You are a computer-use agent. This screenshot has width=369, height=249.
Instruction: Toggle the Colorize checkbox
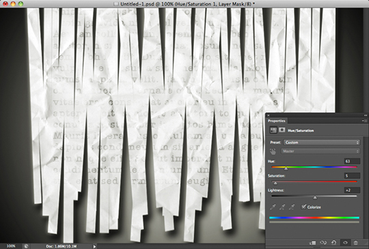click(x=303, y=207)
